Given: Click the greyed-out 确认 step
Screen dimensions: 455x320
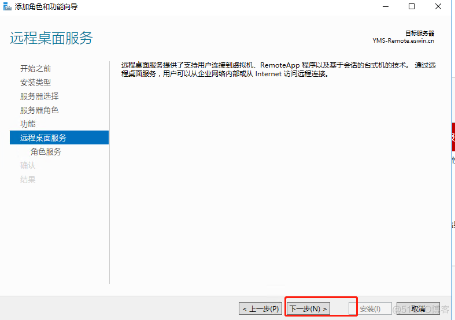Looking at the screenshot, I should pos(28,166).
